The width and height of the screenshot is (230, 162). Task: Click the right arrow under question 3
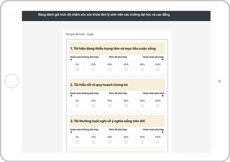163,132
